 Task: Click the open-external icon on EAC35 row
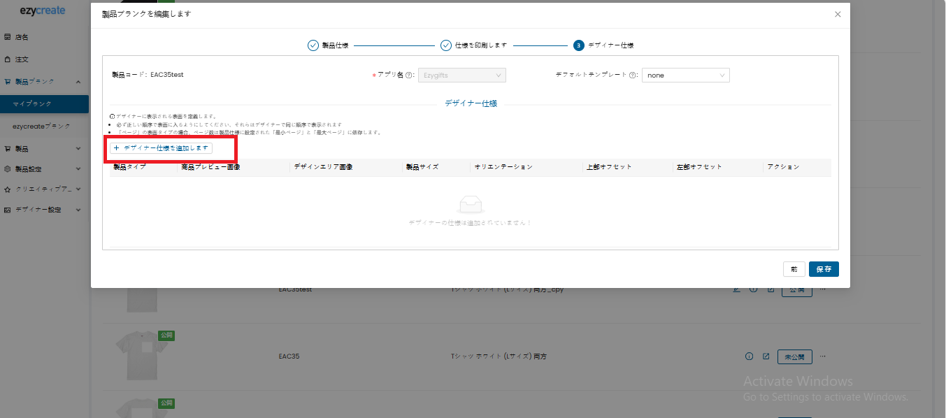pyautogui.click(x=766, y=356)
